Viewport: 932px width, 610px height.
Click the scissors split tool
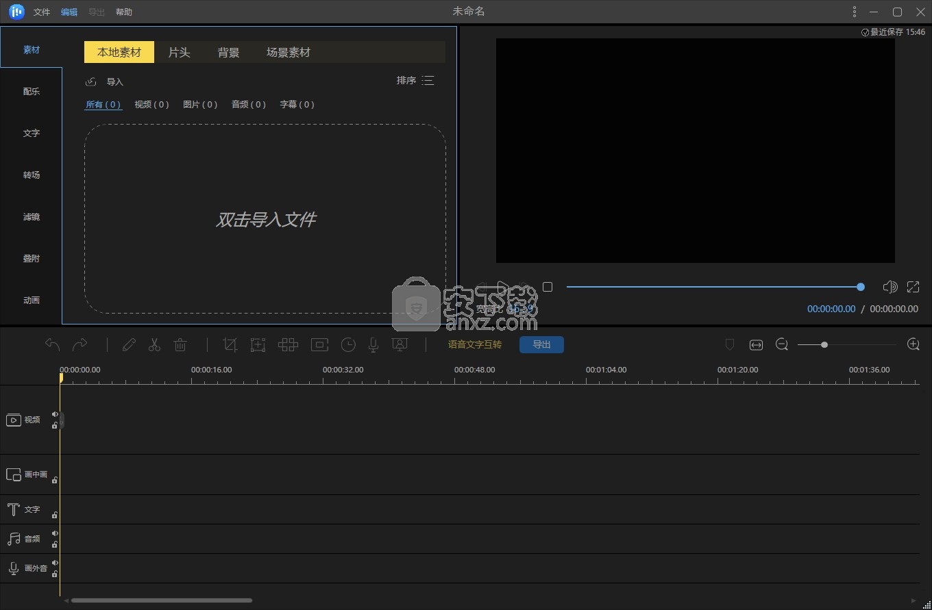point(154,345)
